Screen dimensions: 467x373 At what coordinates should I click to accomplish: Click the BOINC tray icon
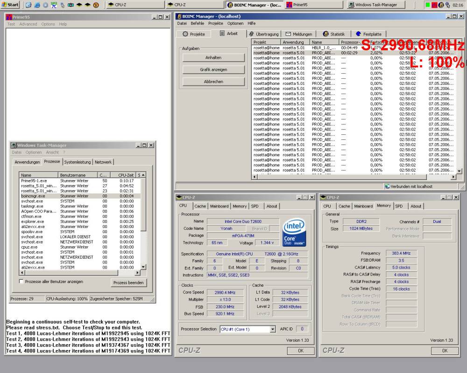tap(441, 5)
